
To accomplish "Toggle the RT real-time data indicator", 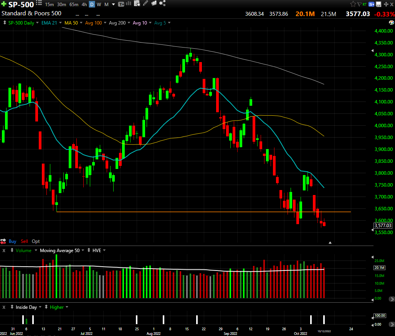I will 365,4.
